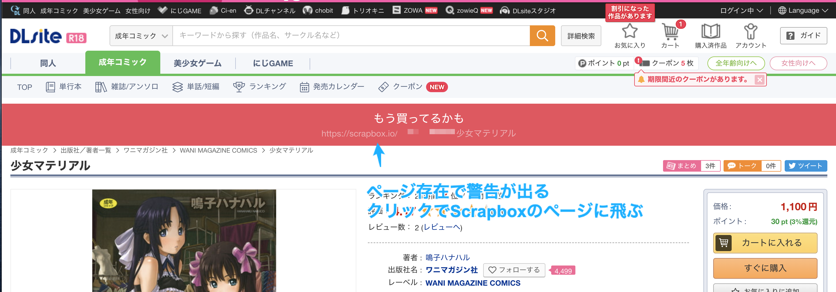Viewport: 836px width, 292px height.
Task: Click the chobit top bar link
Action: coord(318,11)
